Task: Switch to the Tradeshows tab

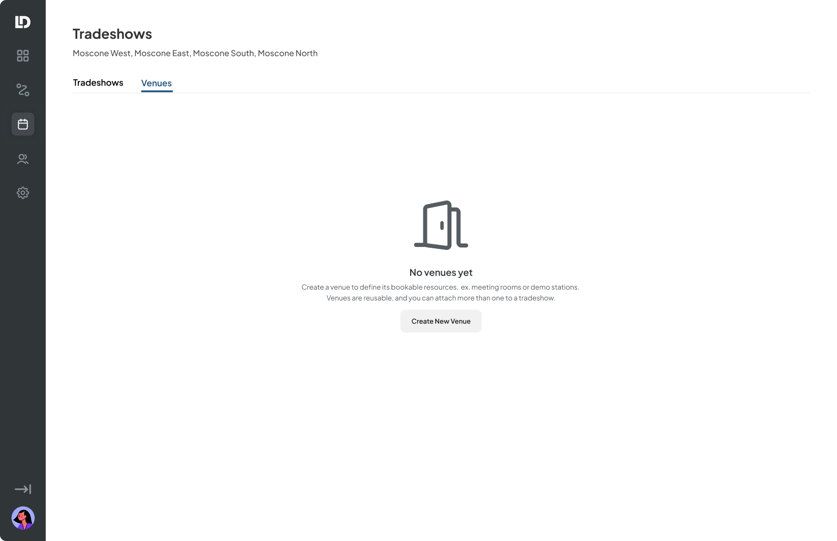Action: 98,83
